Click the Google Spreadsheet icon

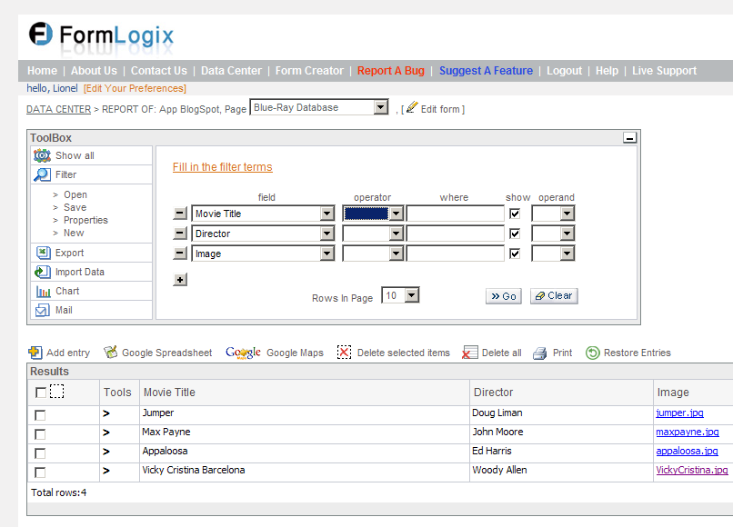tap(110, 353)
